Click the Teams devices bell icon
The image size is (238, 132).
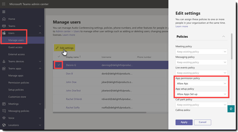tap(4, 61)
